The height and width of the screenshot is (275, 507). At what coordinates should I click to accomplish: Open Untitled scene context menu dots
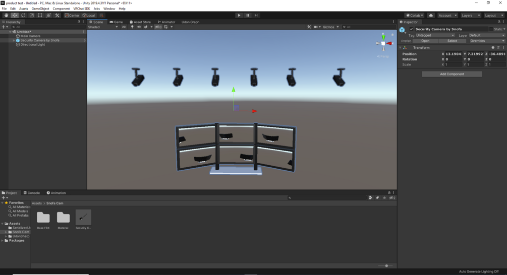[83, 32]
